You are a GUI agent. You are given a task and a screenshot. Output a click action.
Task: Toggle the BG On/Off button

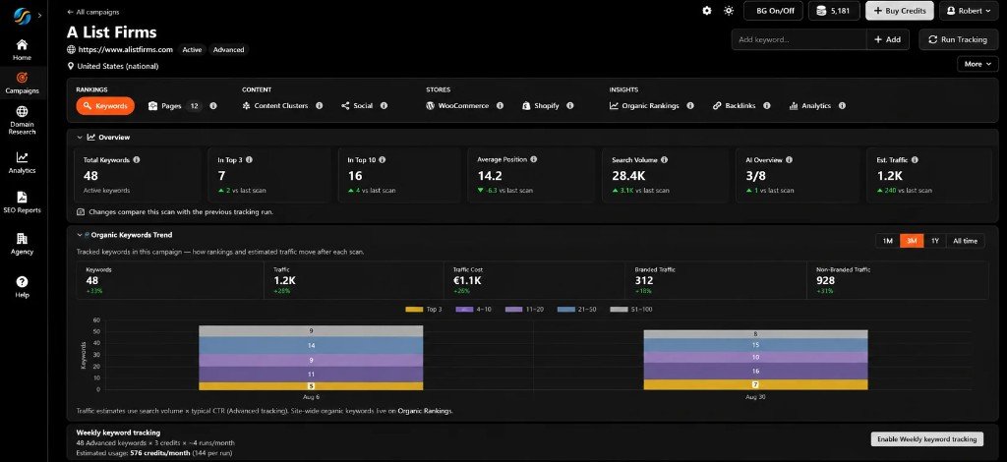774,11
